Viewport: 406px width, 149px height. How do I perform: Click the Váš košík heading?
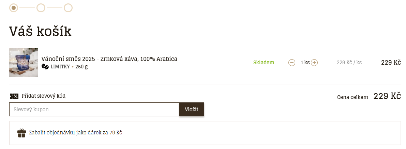[x=40, y=31]
